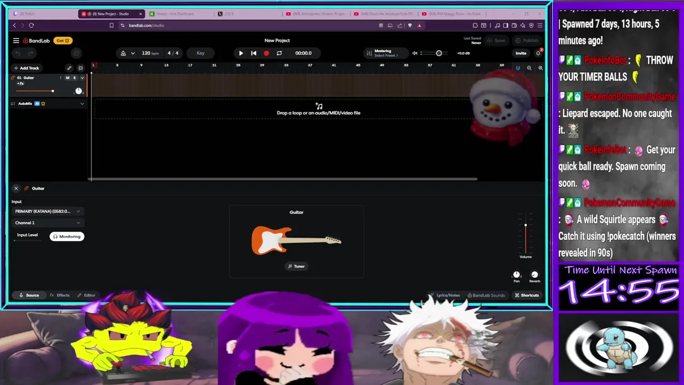
Task: Click the 00:00.0 time display
Action: point(303,53)
